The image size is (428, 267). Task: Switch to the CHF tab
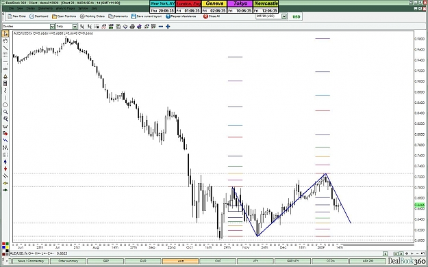click(x=218, y=262)
